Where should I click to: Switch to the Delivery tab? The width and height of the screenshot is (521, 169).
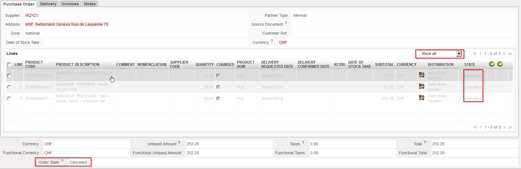tap(48, 4)
